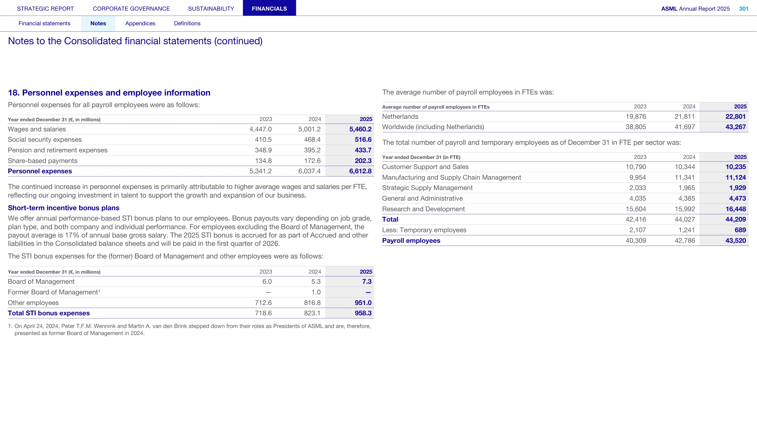Click page number 301
Screen dimensions: 757x426
[744, 9]
